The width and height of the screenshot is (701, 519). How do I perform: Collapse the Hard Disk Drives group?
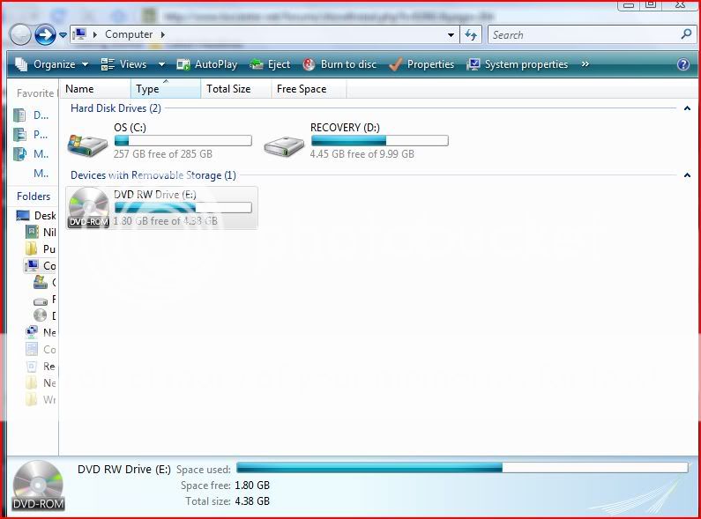(x=687, y=108)
